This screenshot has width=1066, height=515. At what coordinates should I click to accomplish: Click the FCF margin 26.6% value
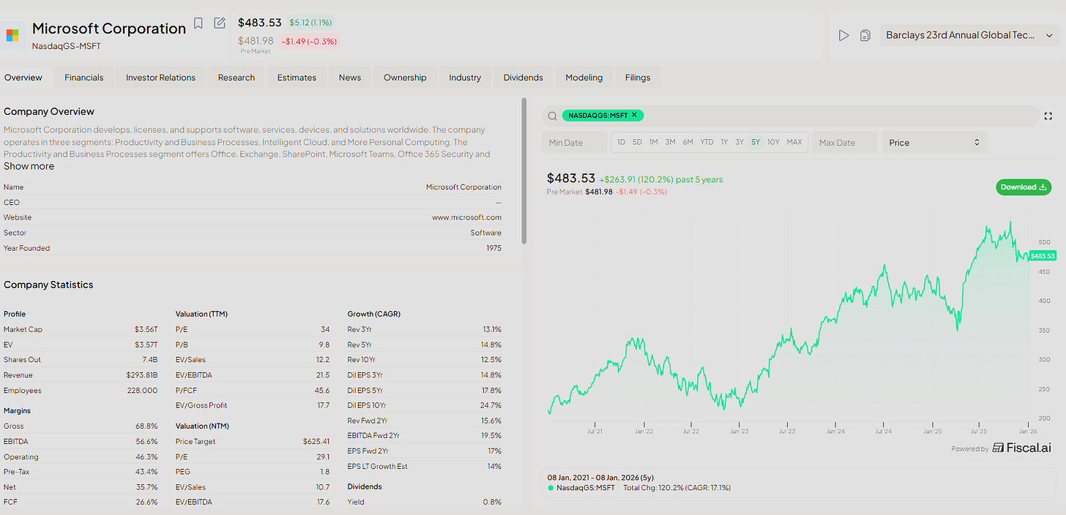[146, 502]
